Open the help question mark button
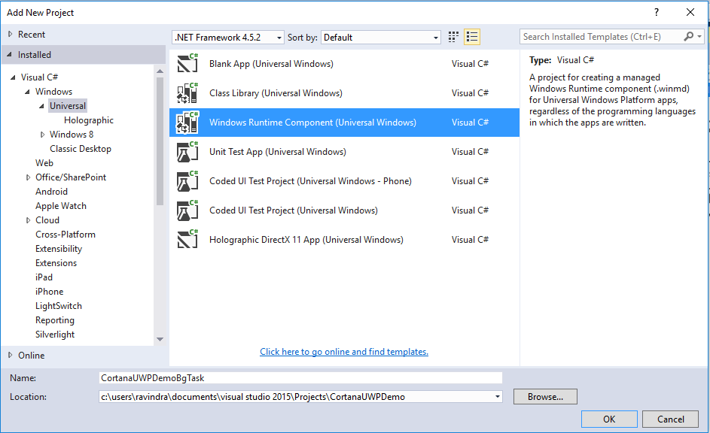Image resolution: width=710 pixels, height=433 pixels. 656,12
